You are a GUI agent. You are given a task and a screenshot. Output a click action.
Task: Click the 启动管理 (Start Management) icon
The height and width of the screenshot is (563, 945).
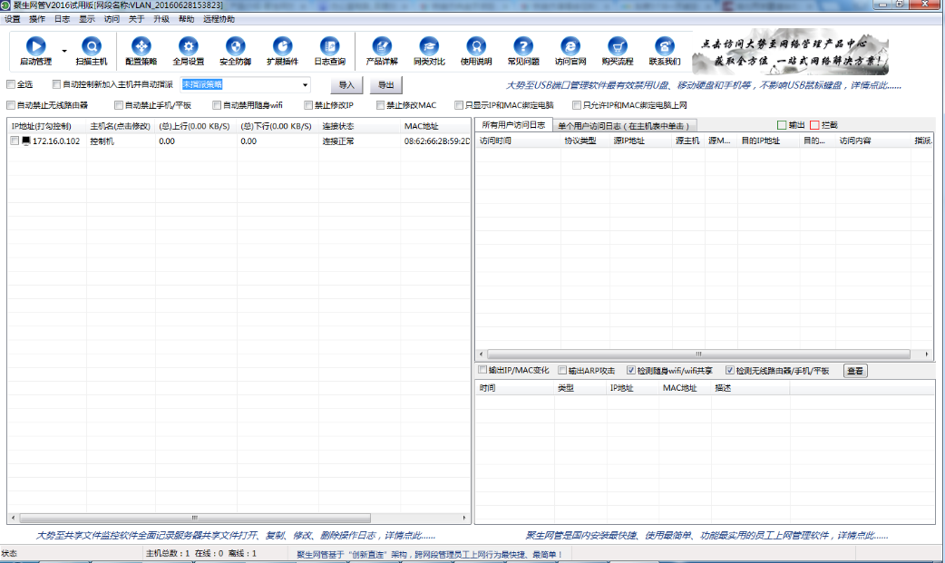34,50
